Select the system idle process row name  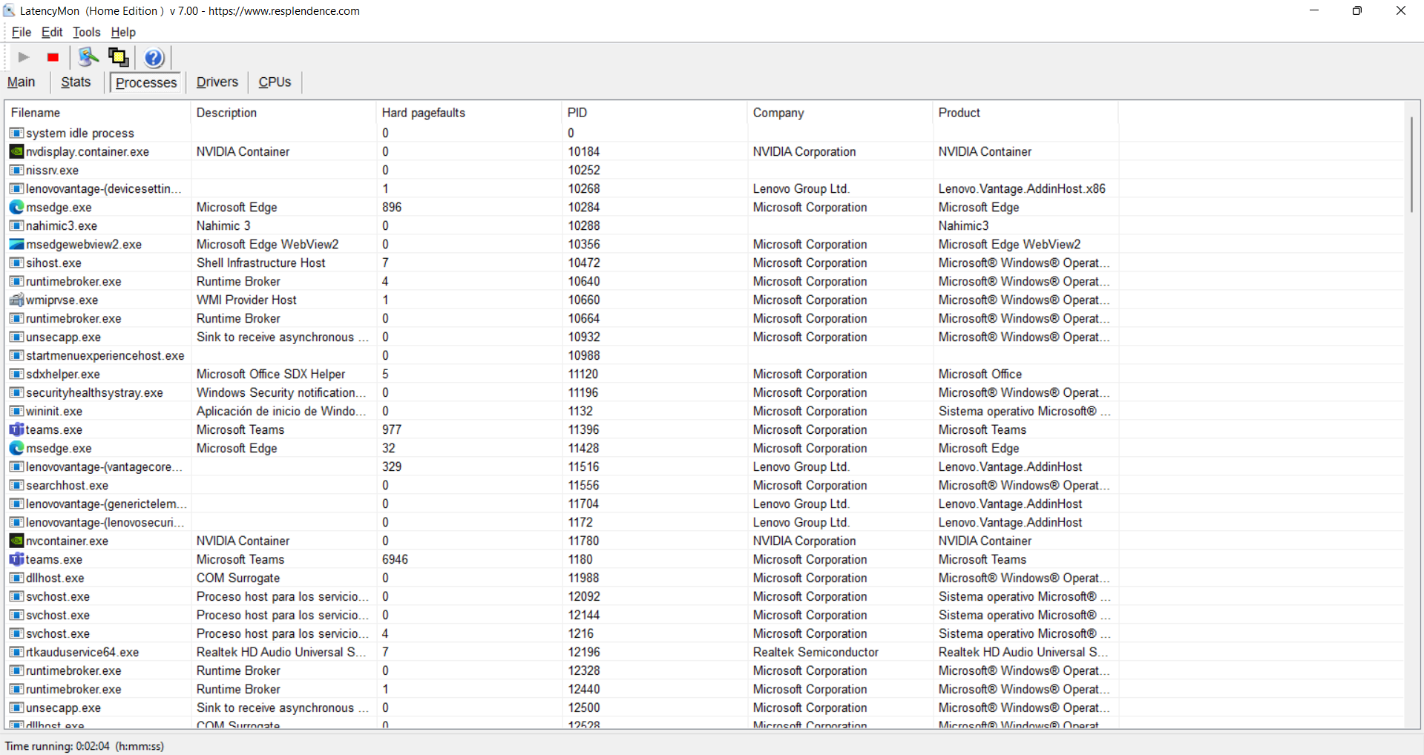tap(80, 133)
